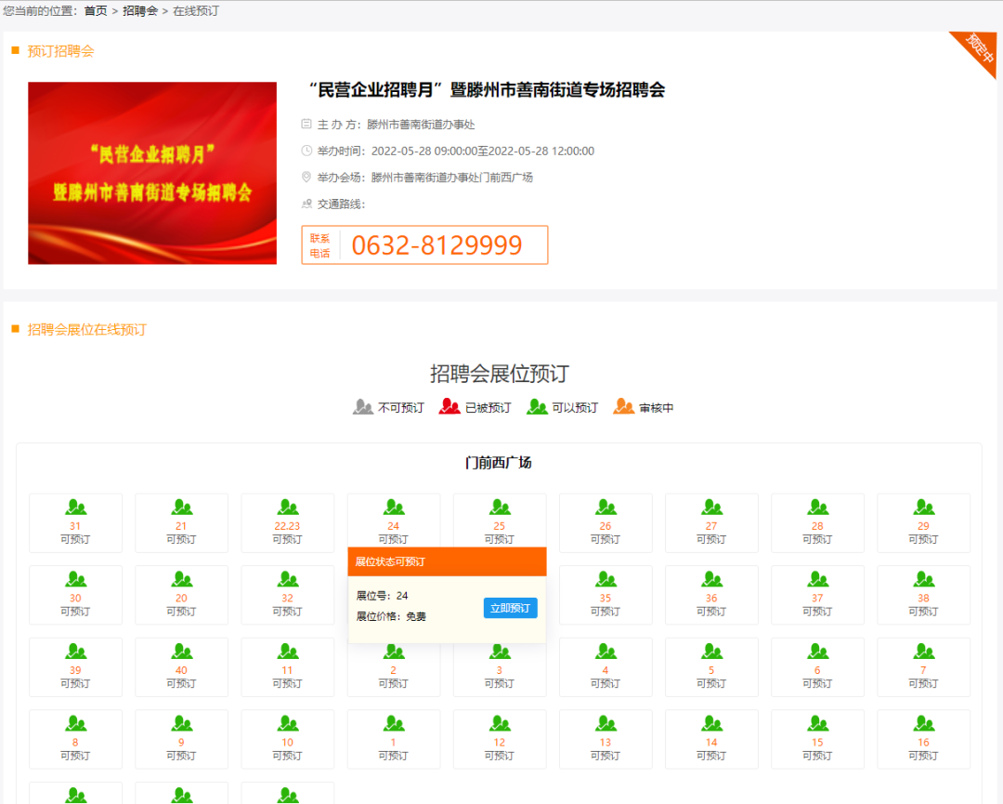Click 滕州市善南街道办事处 organizer name

pos(421,125)
